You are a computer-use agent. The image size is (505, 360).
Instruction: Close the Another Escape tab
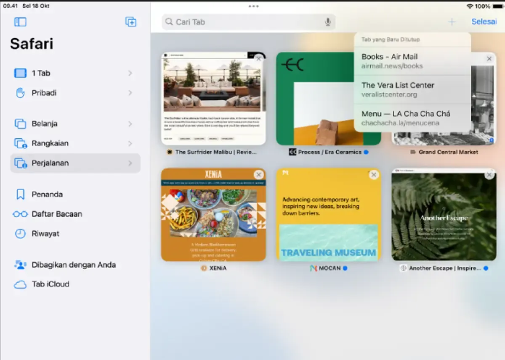[x=489, y=175]
